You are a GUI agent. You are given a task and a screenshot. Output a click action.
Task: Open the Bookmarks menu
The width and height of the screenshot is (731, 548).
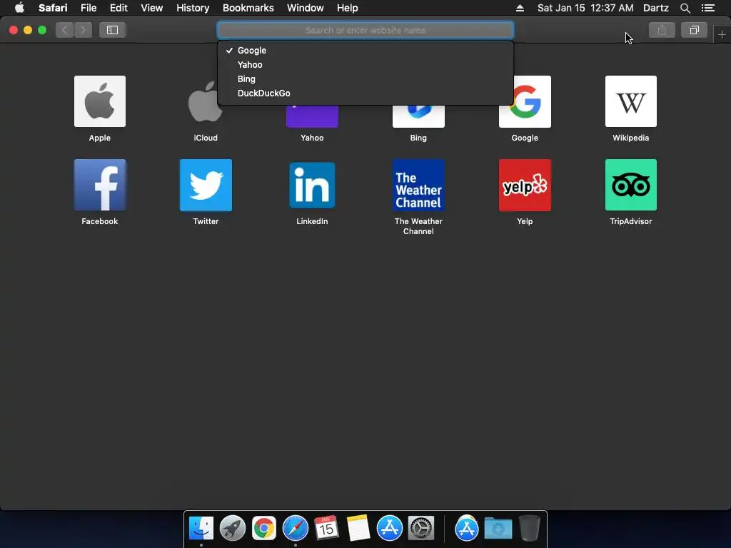click(248, 8)
